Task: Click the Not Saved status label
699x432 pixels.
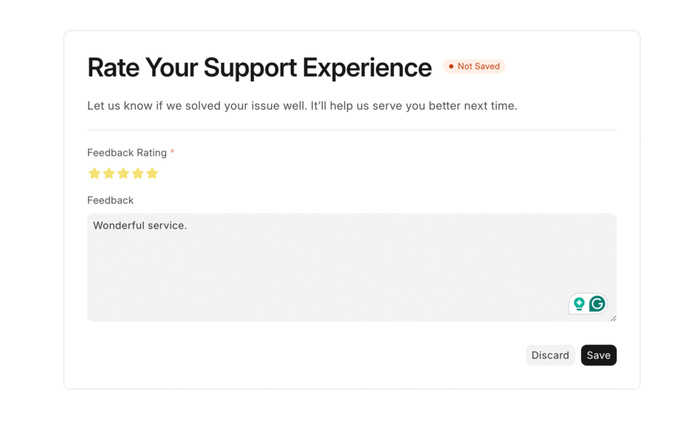Action: click(479, 66)
